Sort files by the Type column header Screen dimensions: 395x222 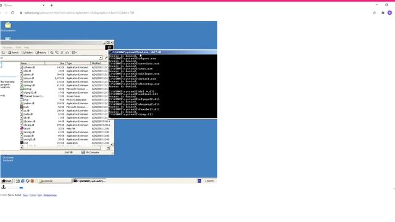pos(78,64)
